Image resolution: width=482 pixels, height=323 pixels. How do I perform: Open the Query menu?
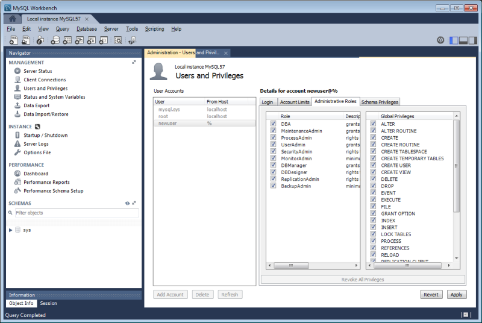63,29
